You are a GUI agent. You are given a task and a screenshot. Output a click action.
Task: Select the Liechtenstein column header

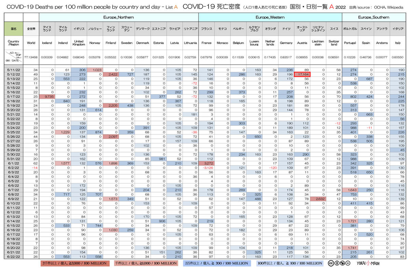coord(318,43)
